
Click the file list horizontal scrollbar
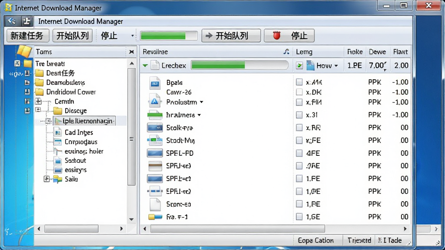click(238, 228)
